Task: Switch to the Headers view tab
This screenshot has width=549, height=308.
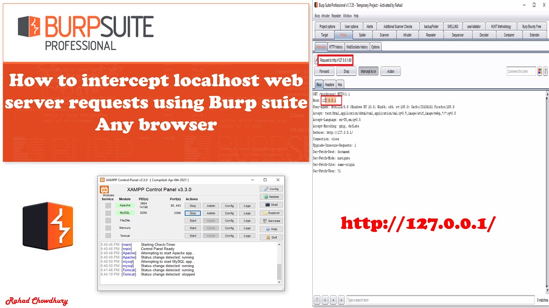Action: [329, 85]
